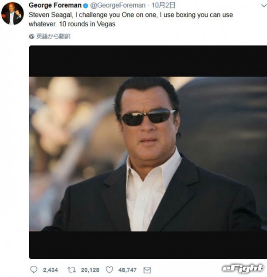
Task: Click the globe icon beside the translation link
Action: pos(31,36)
